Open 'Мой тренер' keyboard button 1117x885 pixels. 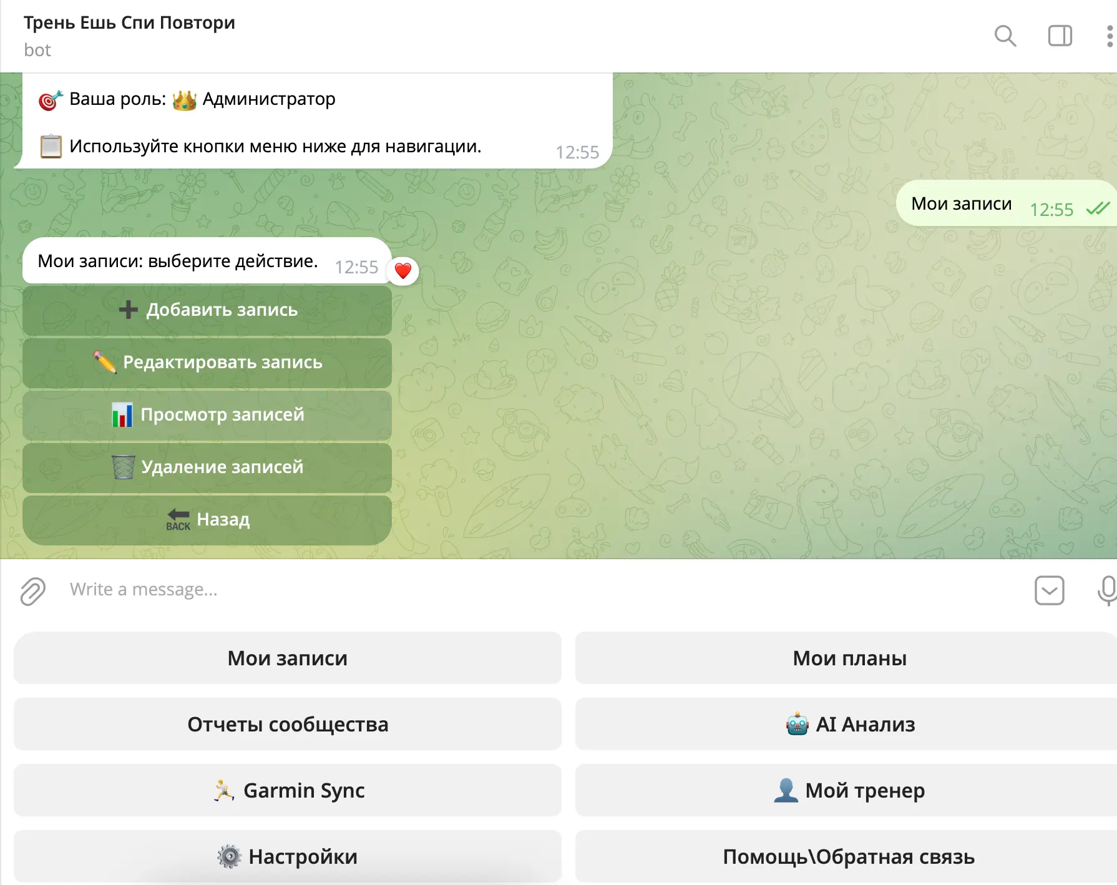click(846, 790)
